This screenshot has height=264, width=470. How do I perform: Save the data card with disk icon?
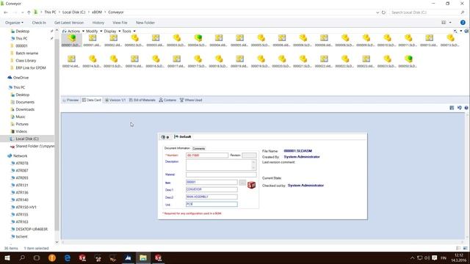452,108
